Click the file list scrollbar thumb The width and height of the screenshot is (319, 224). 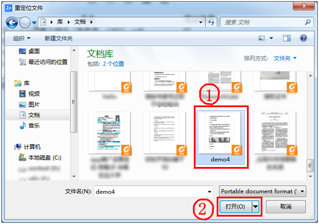coord(310,165)
